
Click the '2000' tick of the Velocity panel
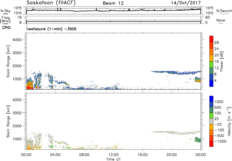click(17, 126)
